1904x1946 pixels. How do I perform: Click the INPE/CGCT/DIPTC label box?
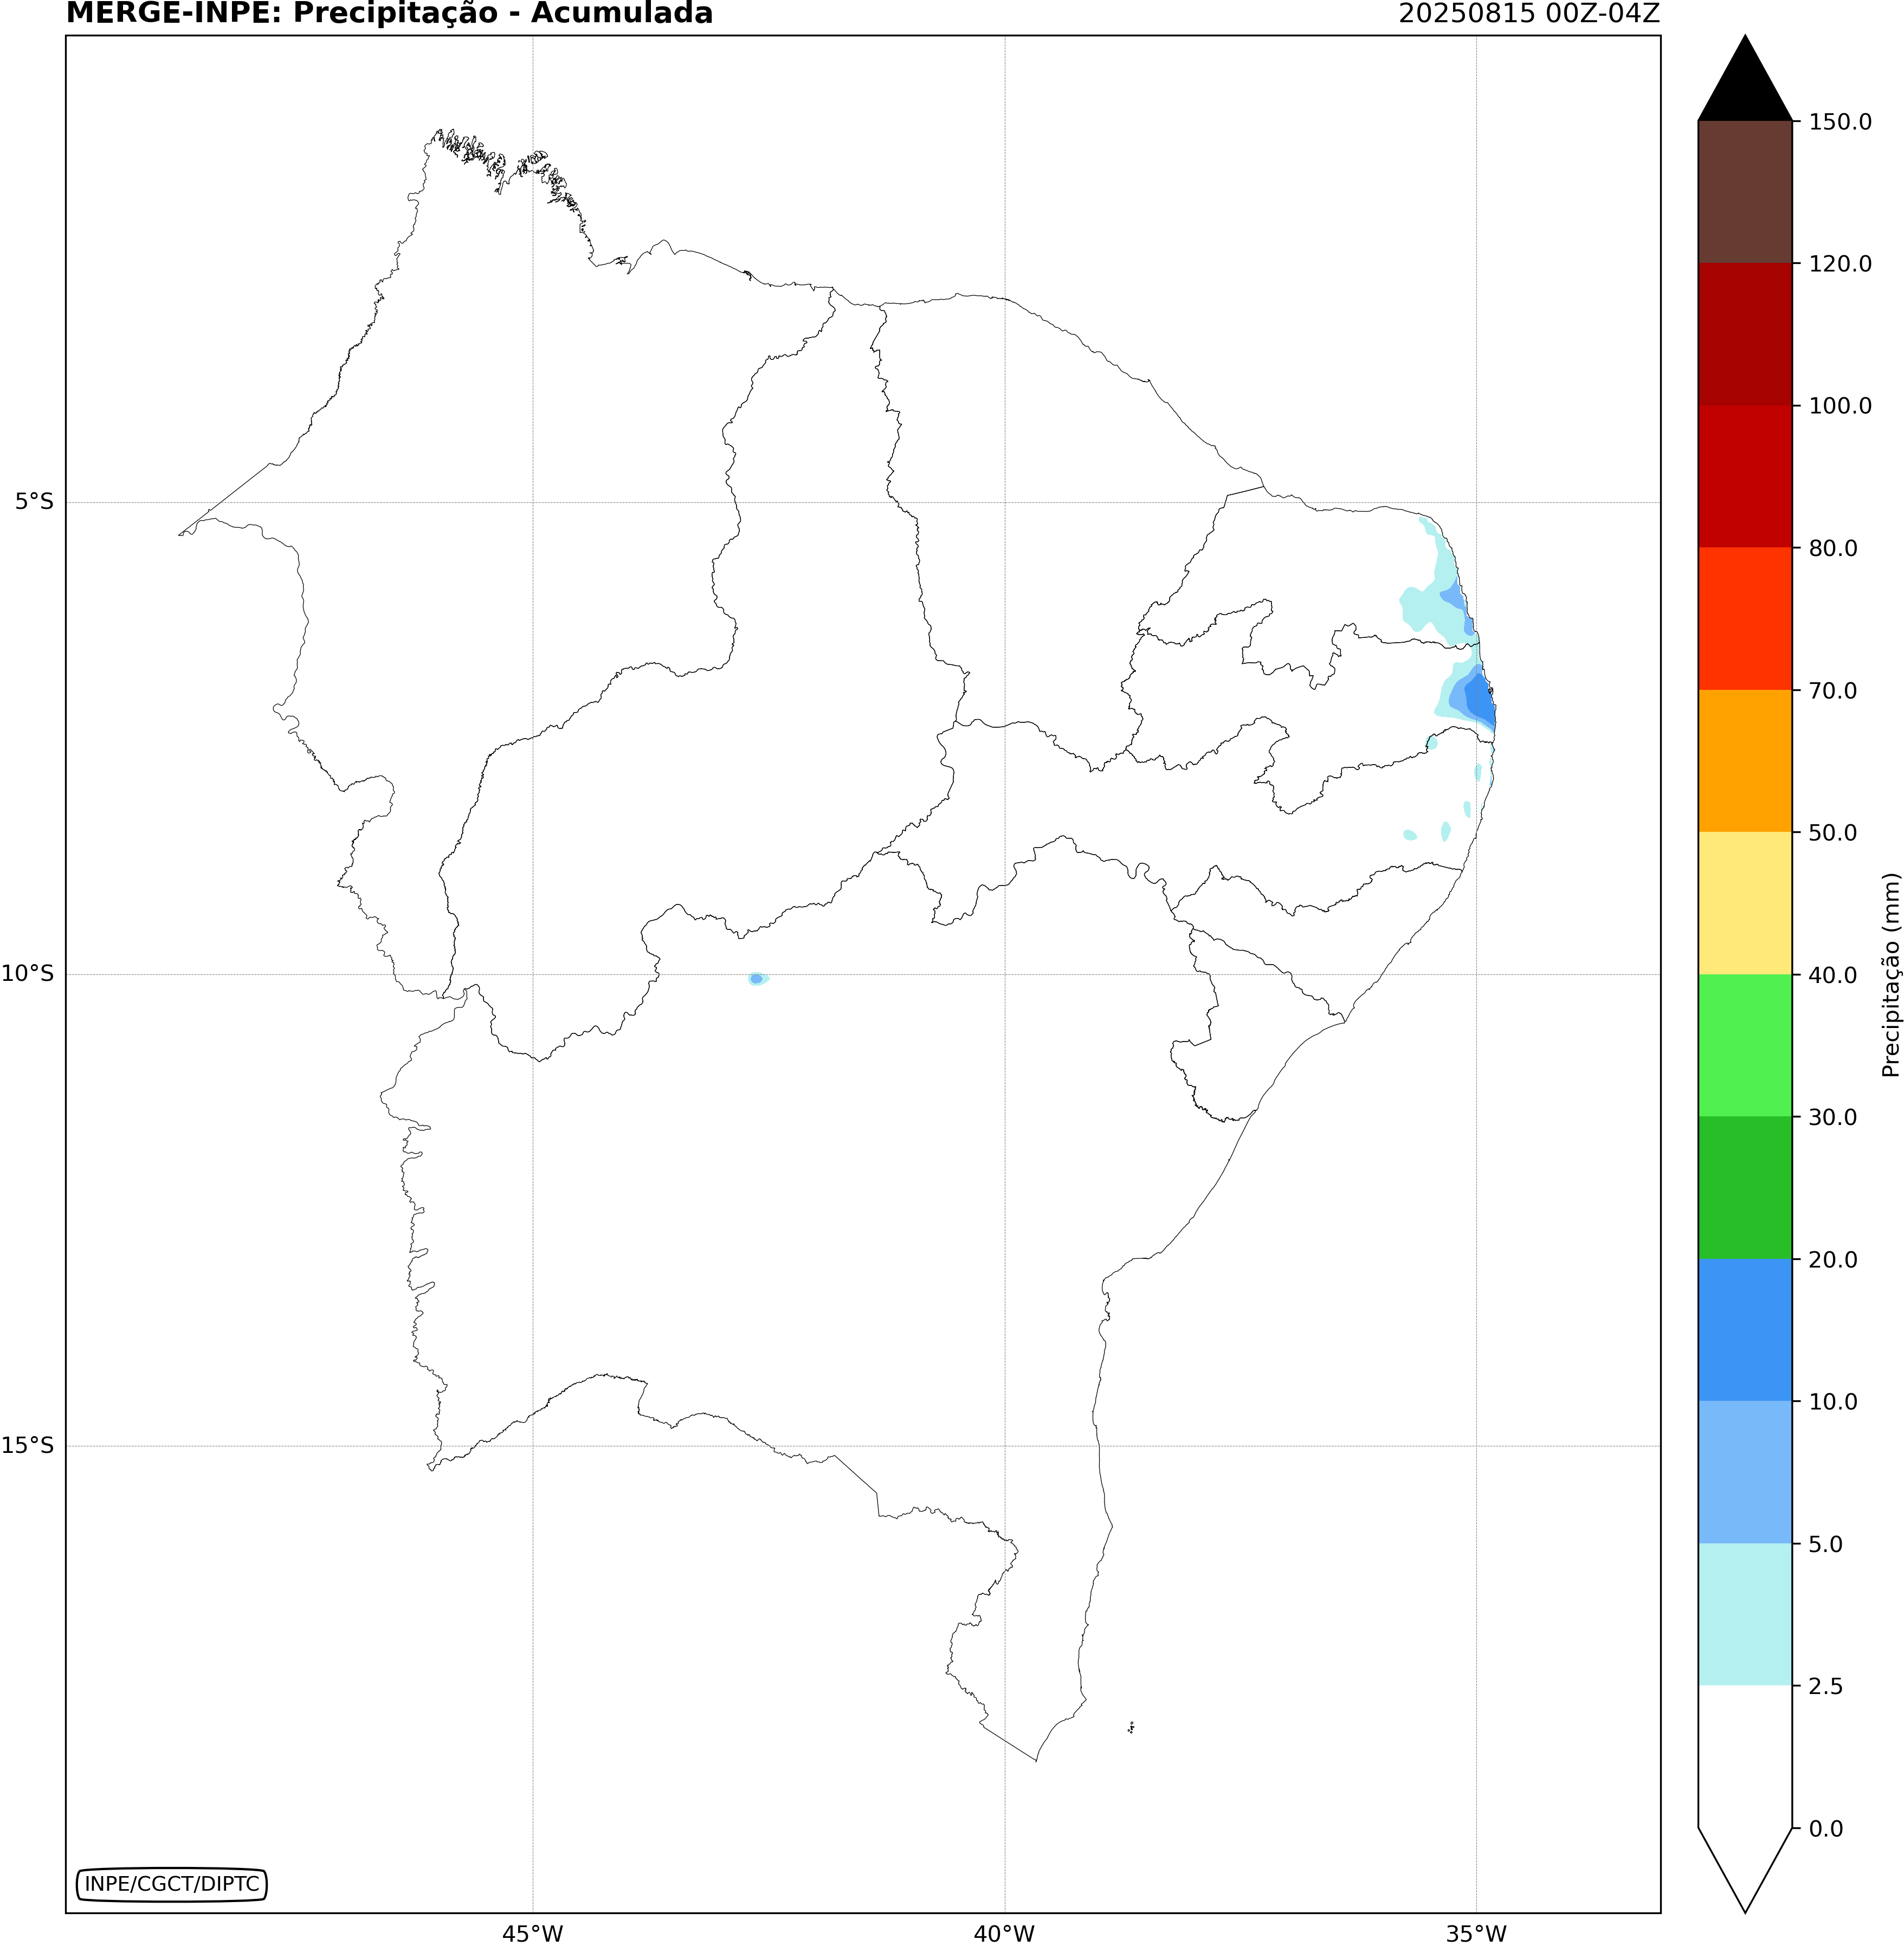[171, 1884]
